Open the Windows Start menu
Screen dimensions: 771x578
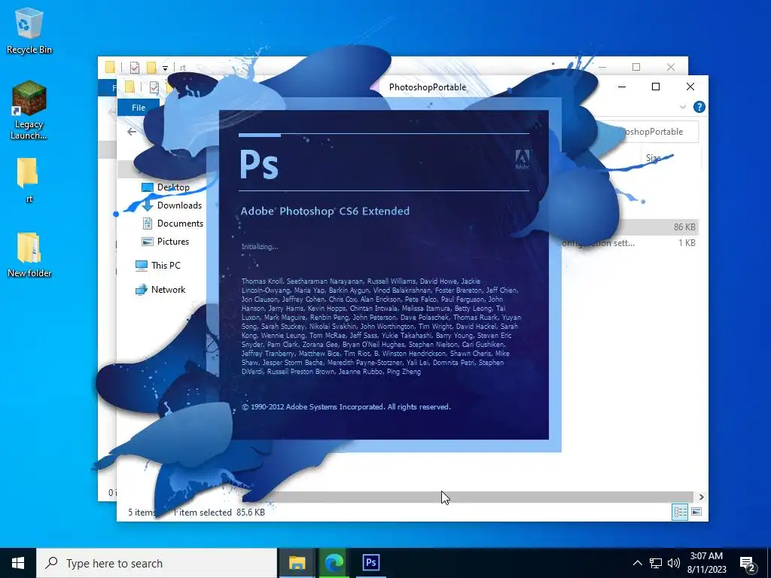[x=18, y=563]
